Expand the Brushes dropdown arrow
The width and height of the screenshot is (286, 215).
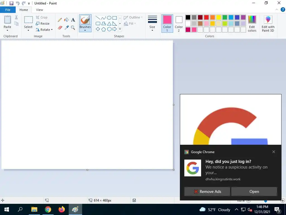click(85, 30)
